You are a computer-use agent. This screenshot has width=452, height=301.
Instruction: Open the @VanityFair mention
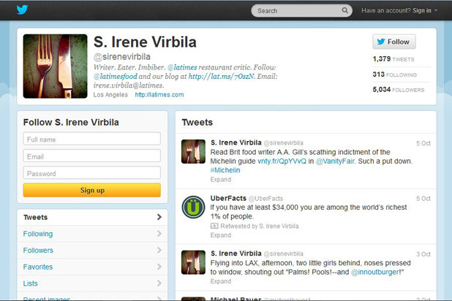point(335,161)
